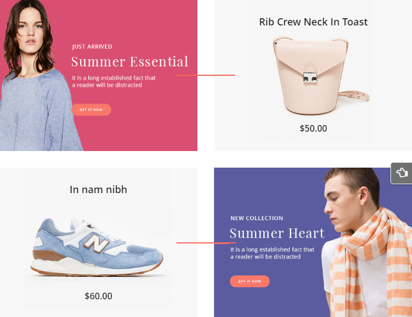The height and width of the screenshot is (317, 412).
Task: Open the In nam nibh product title
Action: click(x=98, y=190)
